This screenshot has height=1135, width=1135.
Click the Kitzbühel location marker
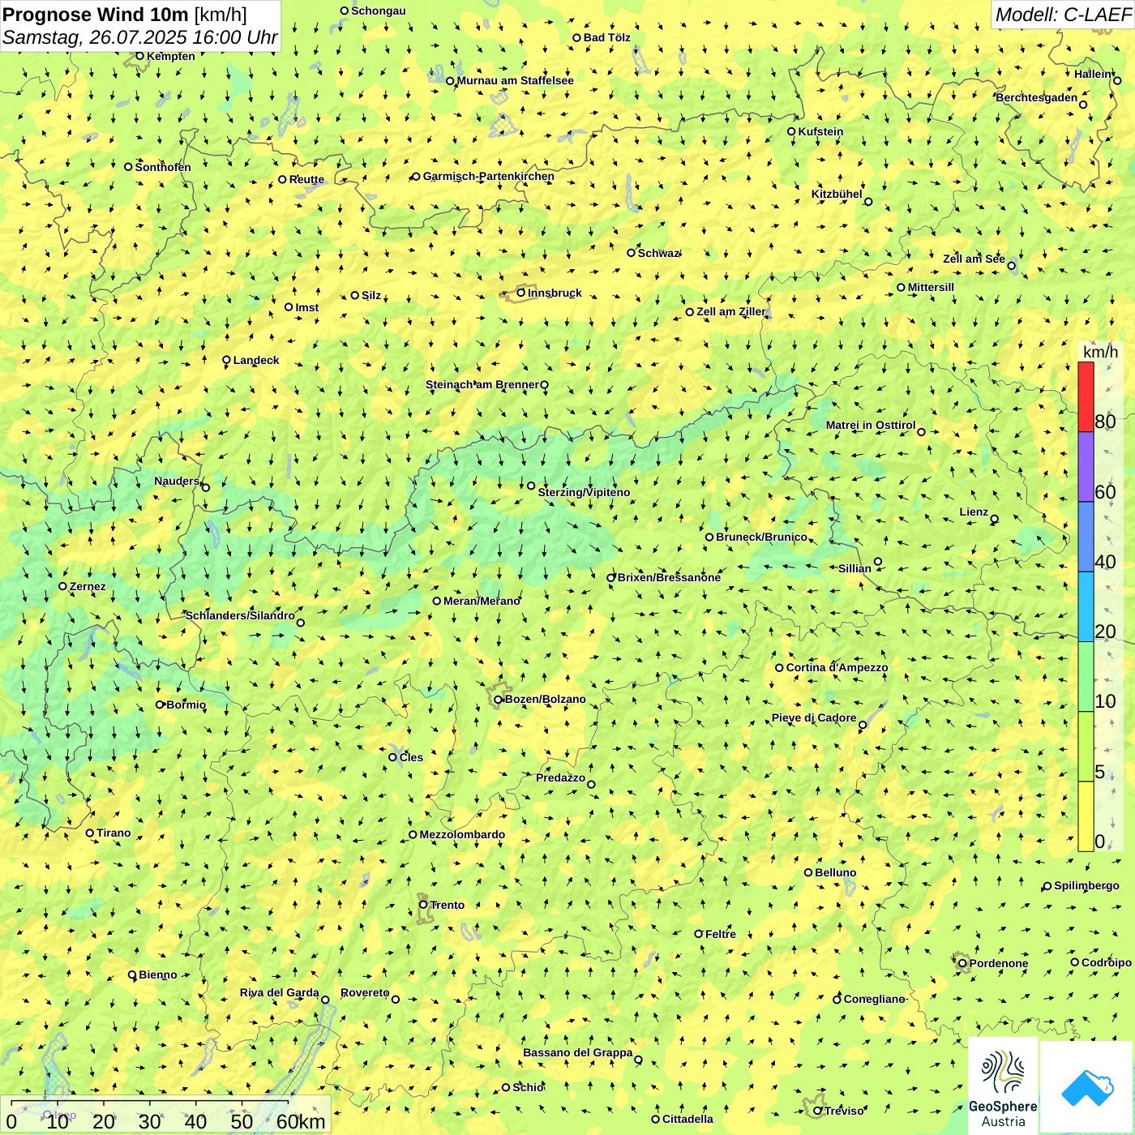(x=868, y=202)
